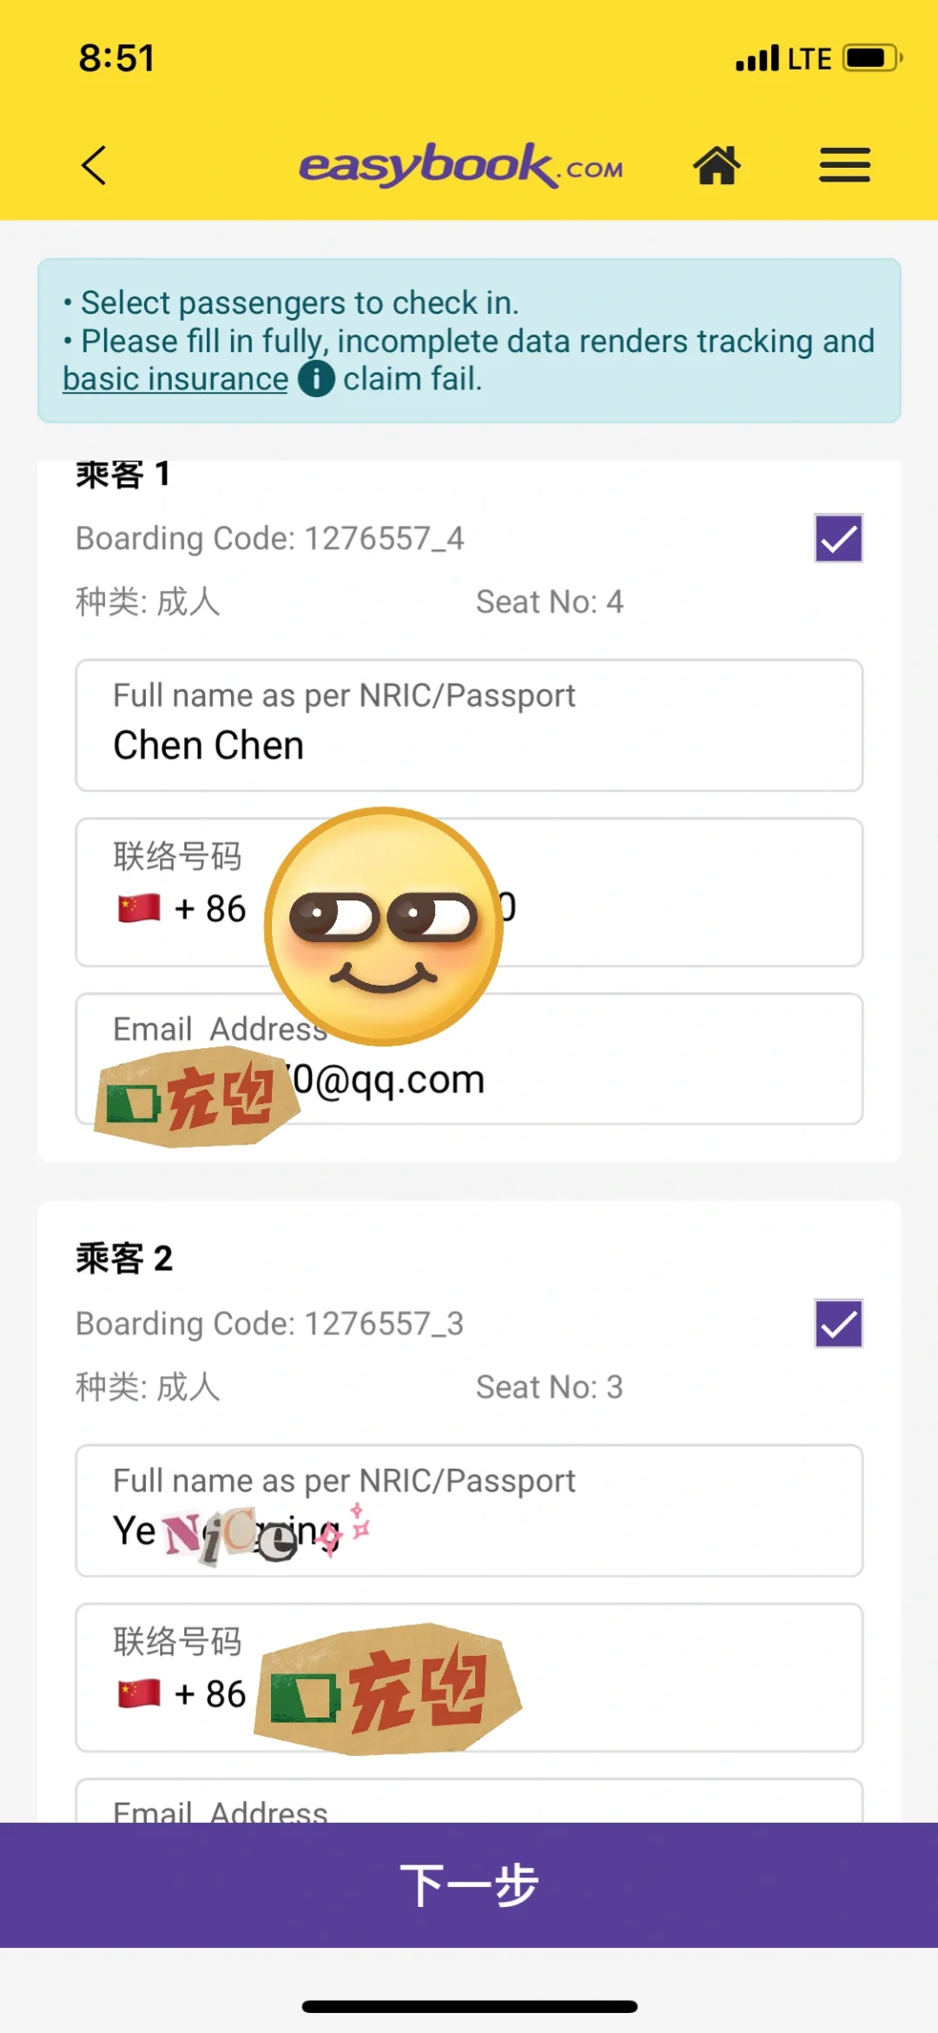Screen dimensions: 938x2033
Task: Edit passenger 2 full name field
Action: point(469,1511)
